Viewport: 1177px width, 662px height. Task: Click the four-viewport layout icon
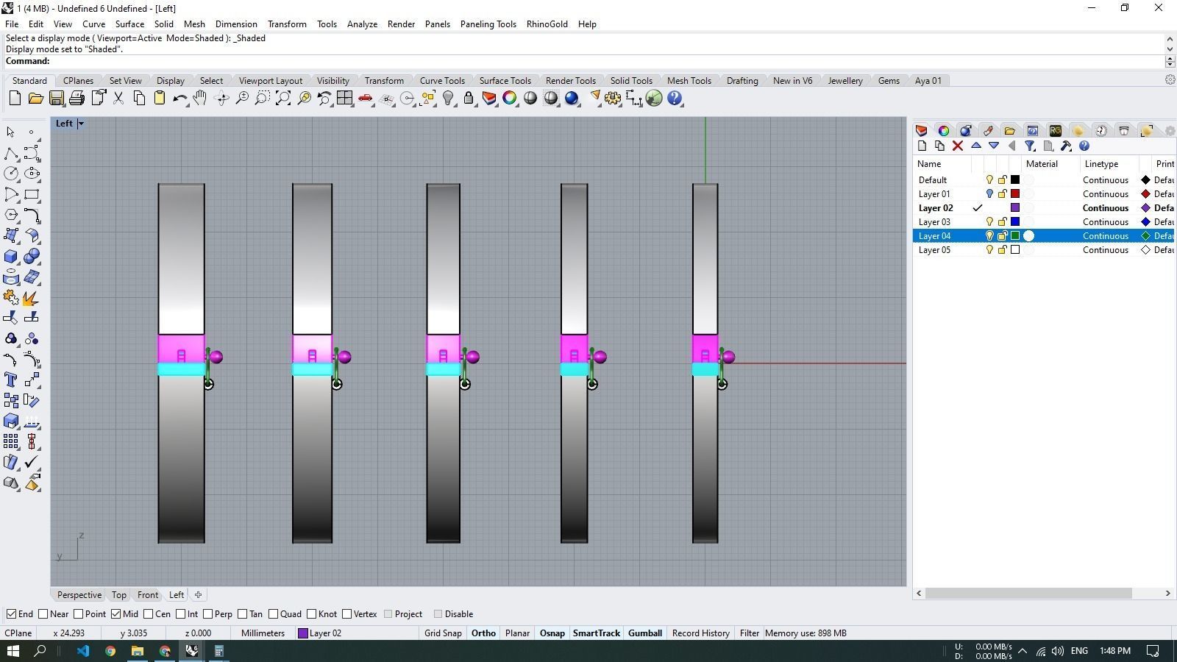click(344, 99)
